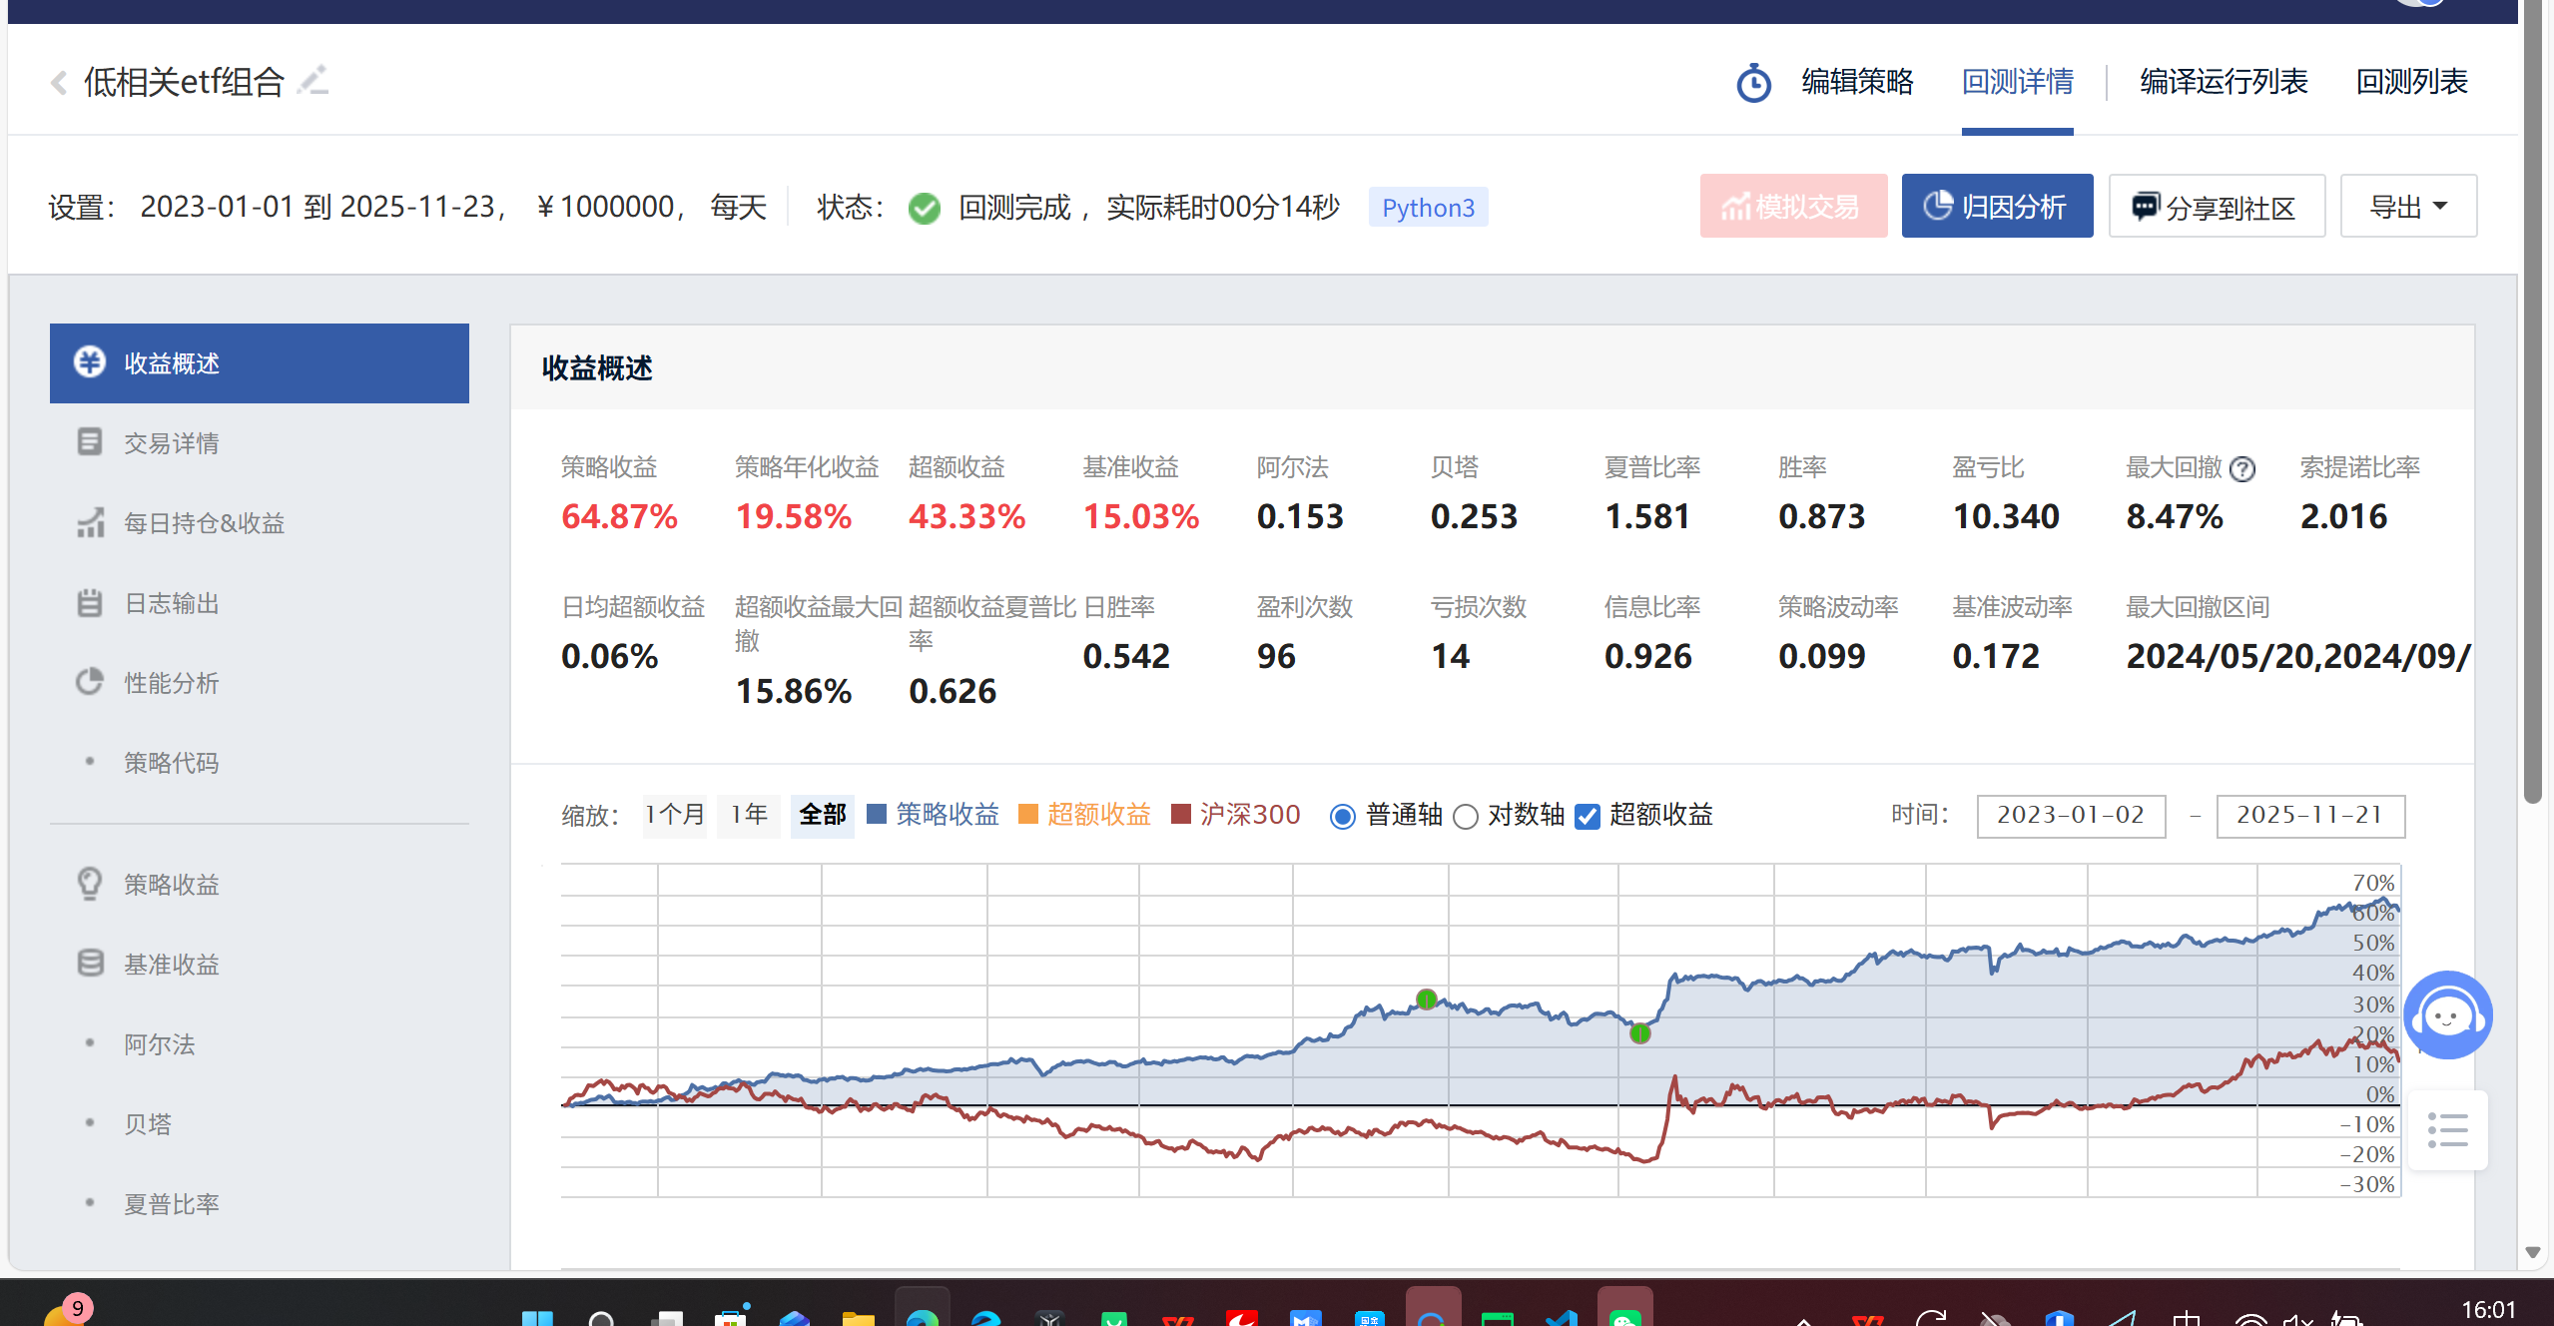Toggle the blue 策略收益 legend swatch
Screen dimensions: 2554x1326
click(x=877, y=814)
